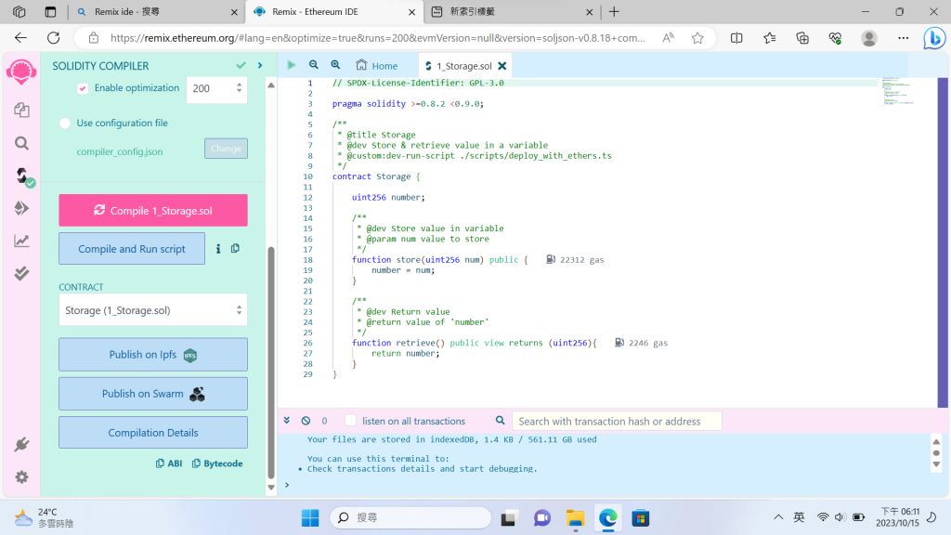Open the unit testing checkmark icon
This screenshot has height=535, width=951.
click(21, 274)
